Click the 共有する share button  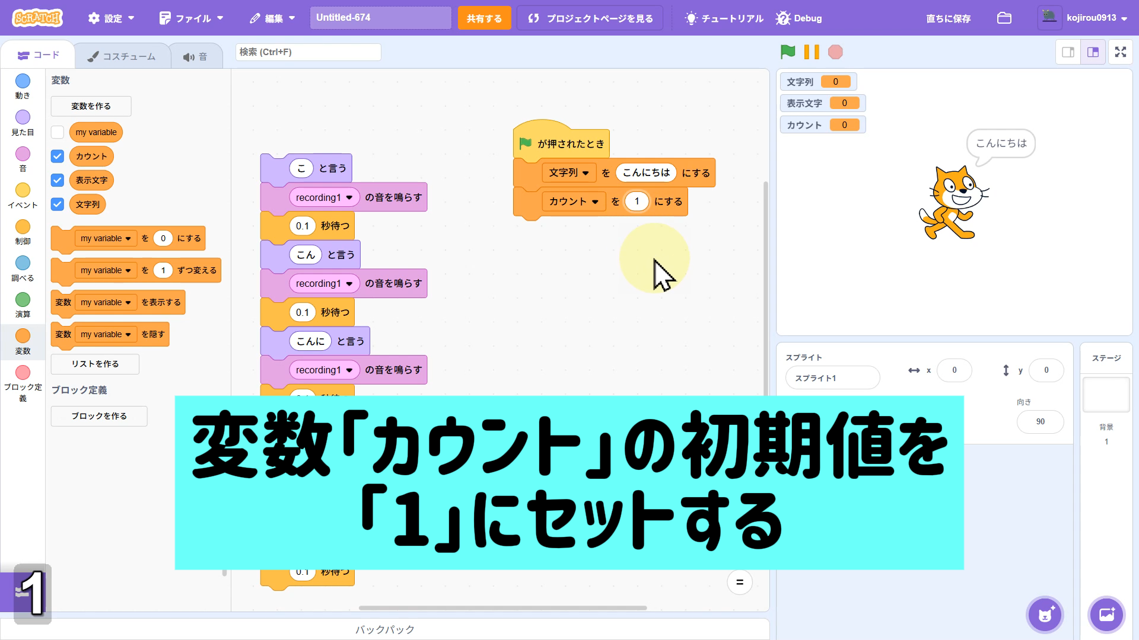pyautogui.click(x=484, y=18)
